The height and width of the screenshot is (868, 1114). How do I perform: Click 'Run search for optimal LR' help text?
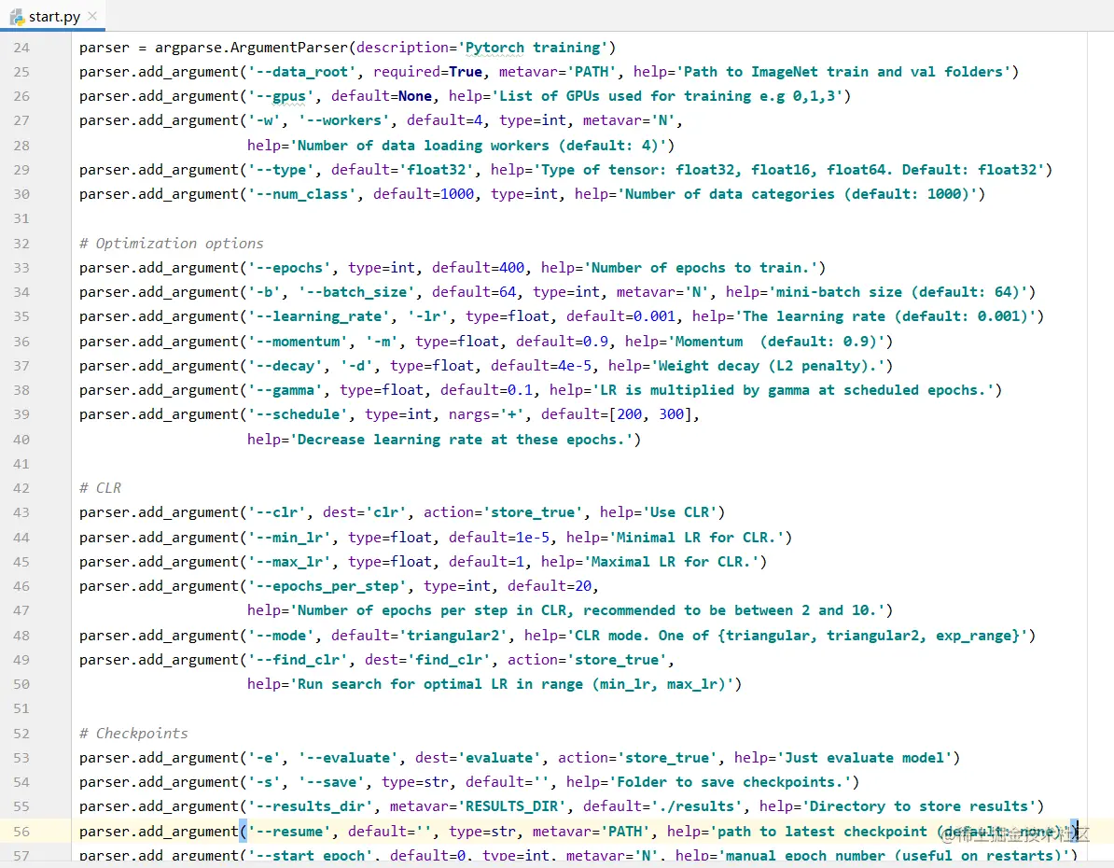tap(402, 684)
